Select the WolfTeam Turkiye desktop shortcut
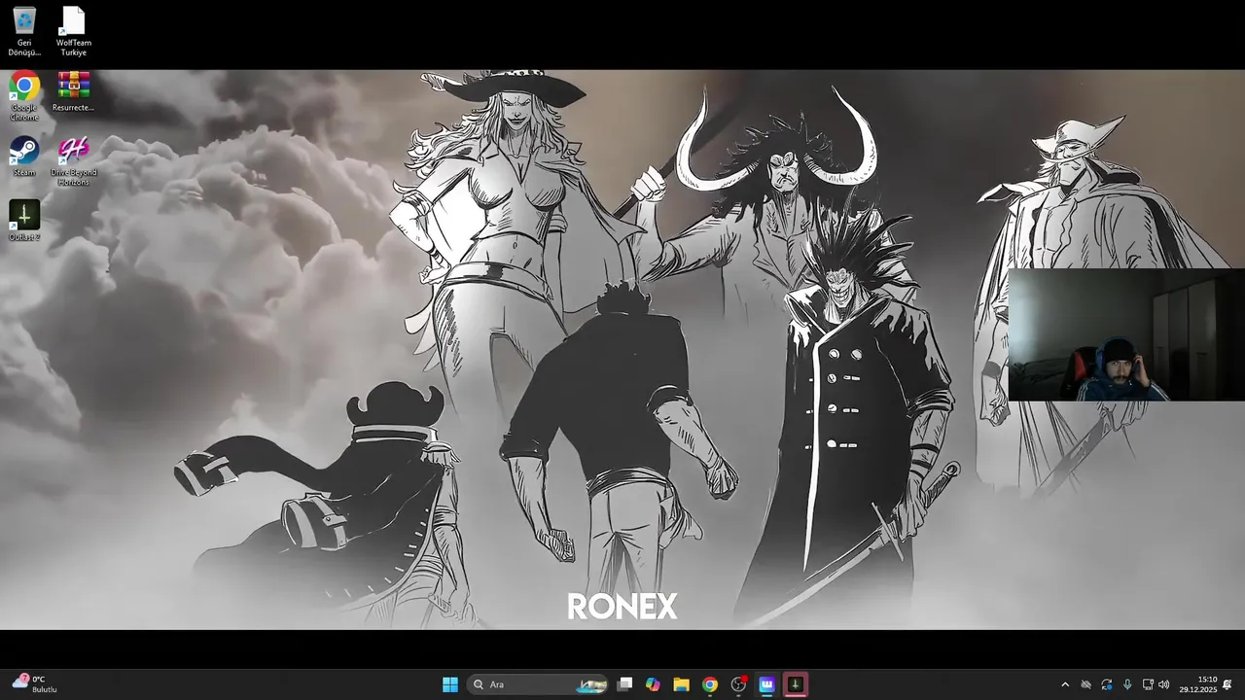 click(x=73, y=31)
